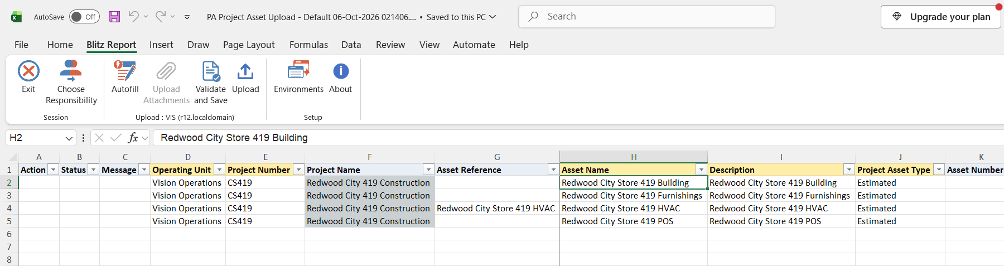
Task: Click the Insert Function fx icon
Action: tap(133, 138)
